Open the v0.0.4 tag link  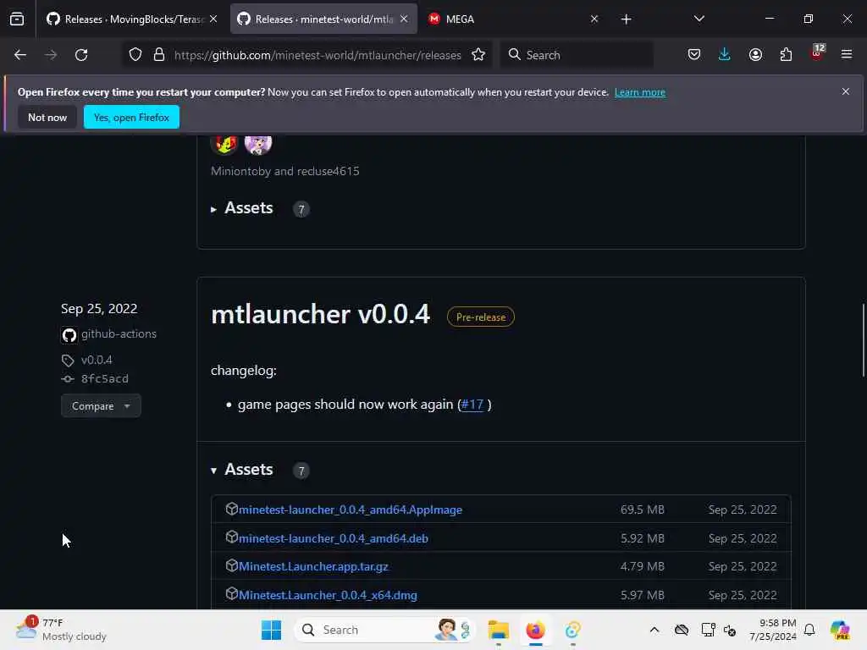click(x=97, y=360)
